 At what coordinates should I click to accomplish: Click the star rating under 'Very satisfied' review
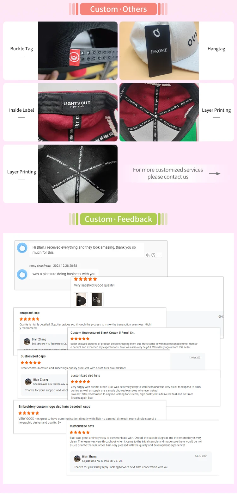click(x=85, y=279)
